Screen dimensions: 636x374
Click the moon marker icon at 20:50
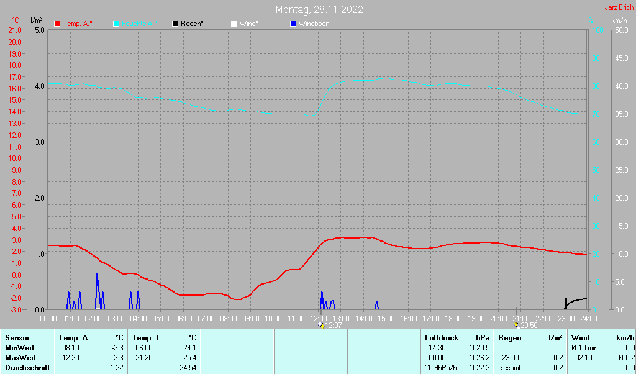[x=516, y=325]
